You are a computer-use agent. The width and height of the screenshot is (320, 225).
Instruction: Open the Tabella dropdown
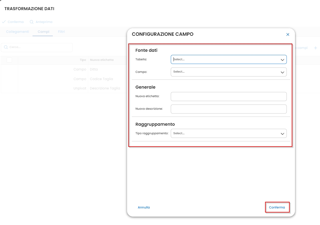point(229,60)
